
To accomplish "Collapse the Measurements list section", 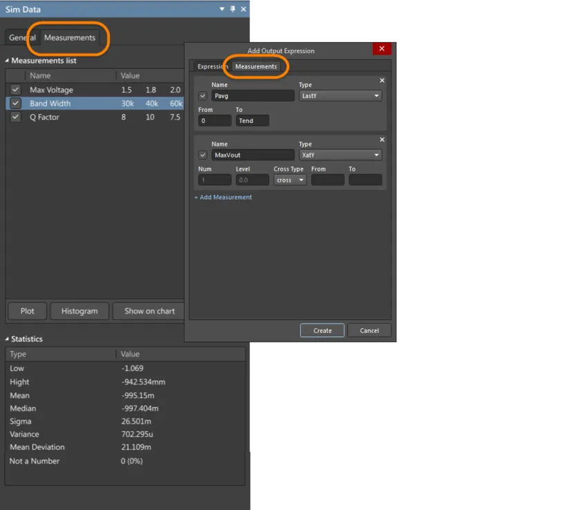I will coord(7,60).
